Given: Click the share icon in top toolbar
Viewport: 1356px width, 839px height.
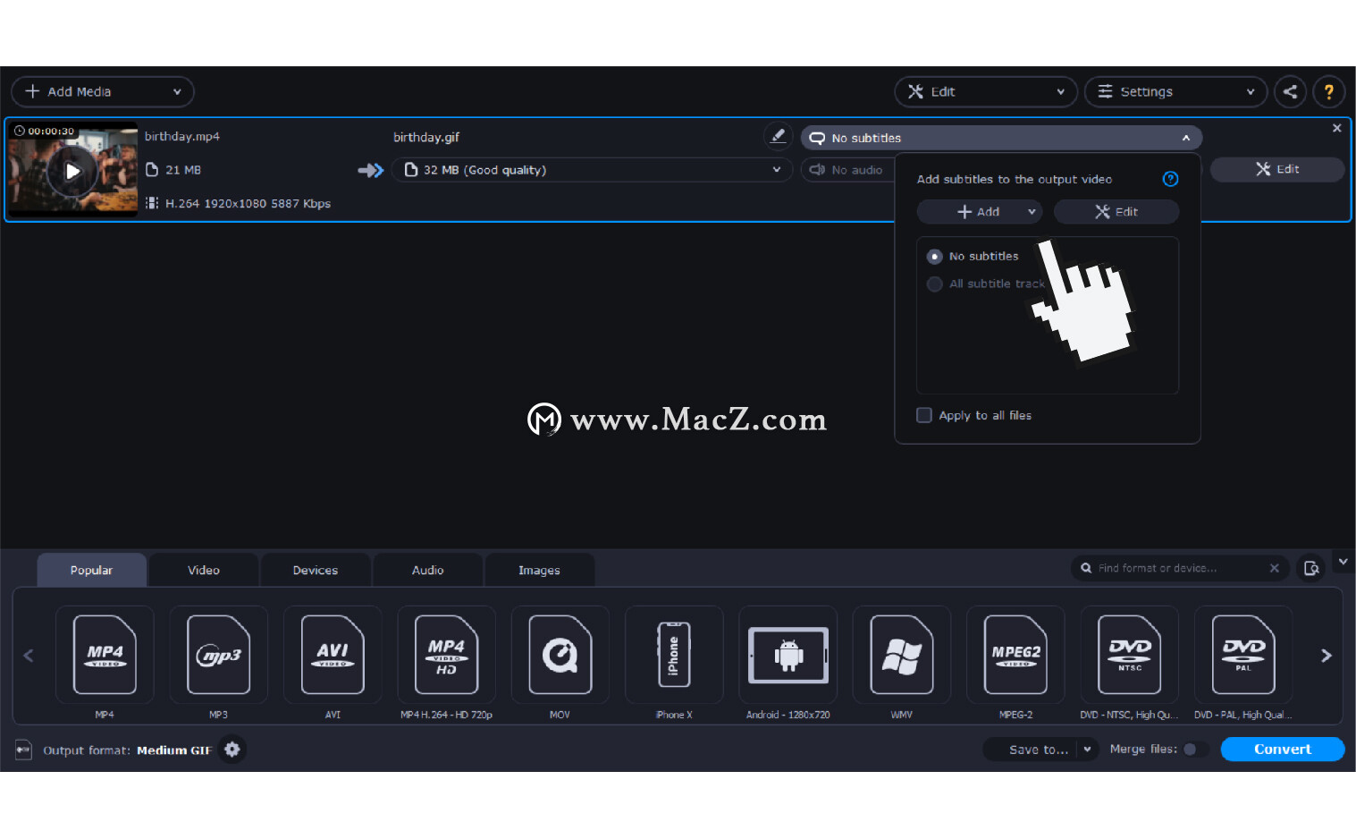Looking at the screenshot, I should 1290,91.
